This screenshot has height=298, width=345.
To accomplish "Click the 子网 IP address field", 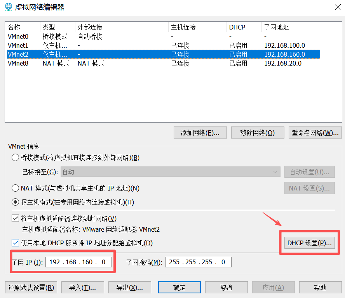I will click(78, 262).
